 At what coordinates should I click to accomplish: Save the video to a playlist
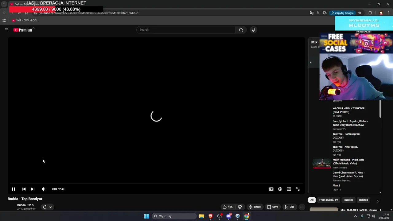click(273, 207)
